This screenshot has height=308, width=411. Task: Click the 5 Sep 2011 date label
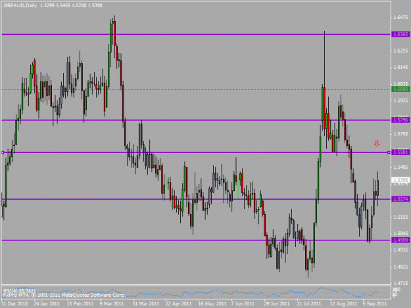375,303
